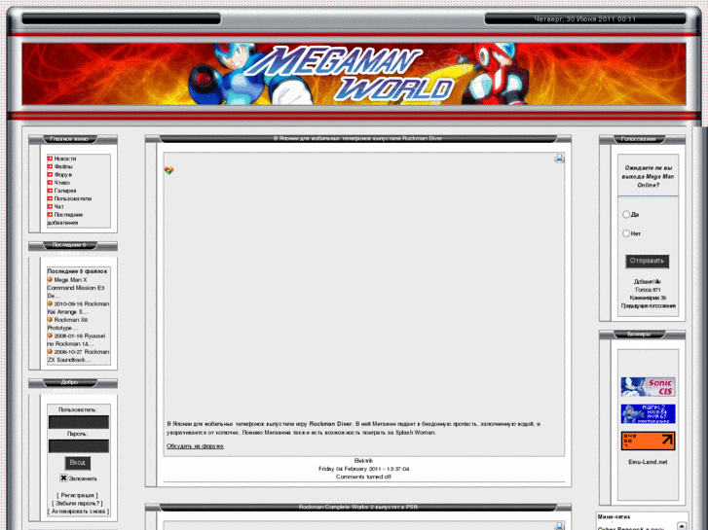Open the Регистрация link

[77, 495]
